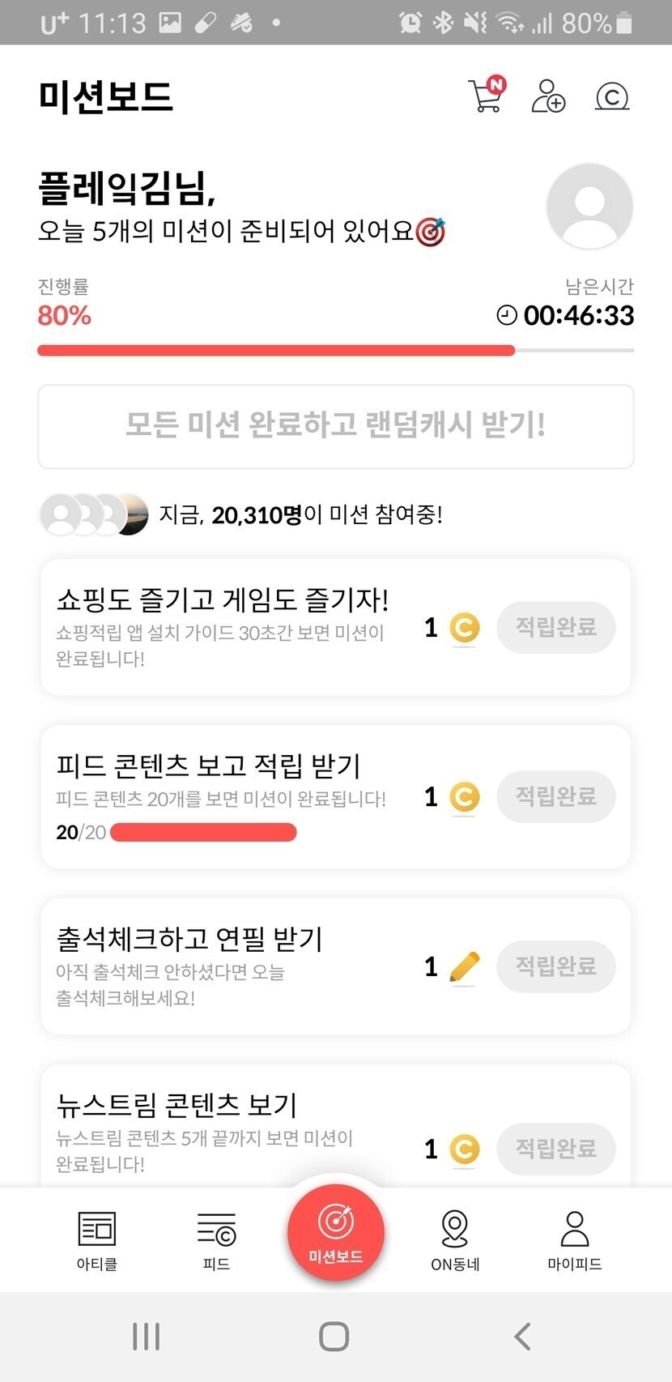Click 적립완료 for newstream mission
This screenshot has width=672, height=1382.
pos(555,1149)
